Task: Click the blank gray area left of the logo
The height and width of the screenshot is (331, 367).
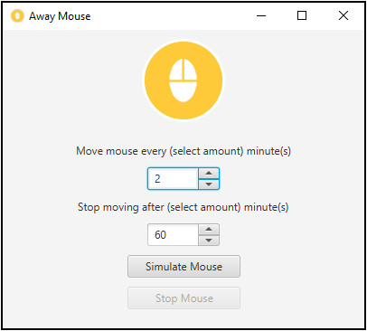Action: coord(72,81)
